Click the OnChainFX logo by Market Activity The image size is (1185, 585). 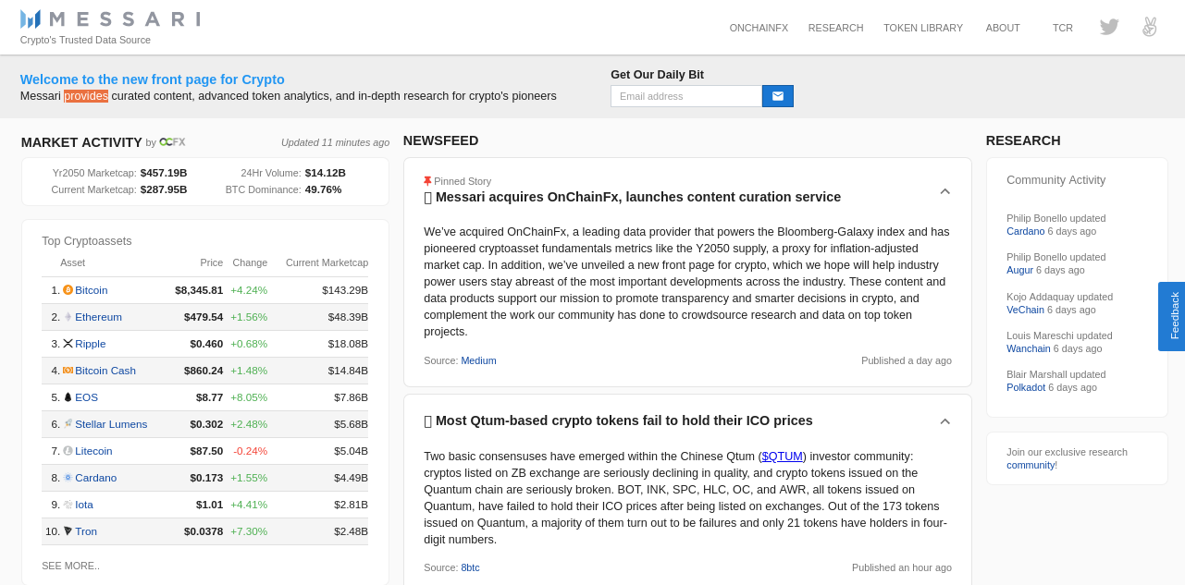172,142
